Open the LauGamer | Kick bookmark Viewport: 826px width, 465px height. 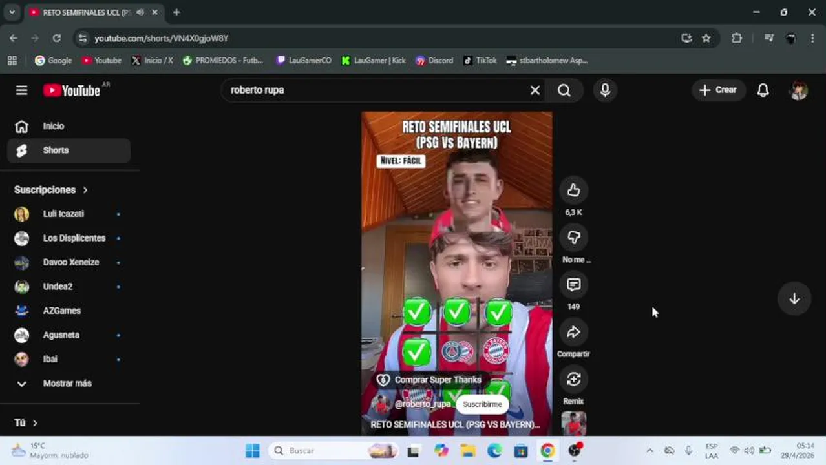pyautogui.click(x=374, y=61)
